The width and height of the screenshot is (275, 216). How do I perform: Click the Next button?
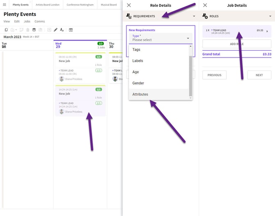coord(259,75)
